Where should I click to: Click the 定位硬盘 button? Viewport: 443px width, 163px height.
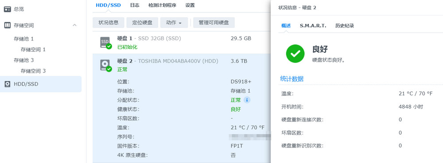(x=142, y=23)
